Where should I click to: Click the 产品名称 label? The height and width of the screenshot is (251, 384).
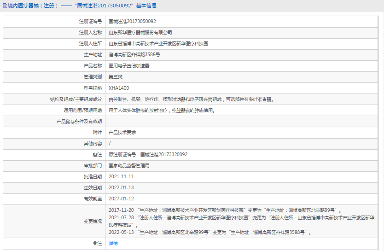pos(93,66)
